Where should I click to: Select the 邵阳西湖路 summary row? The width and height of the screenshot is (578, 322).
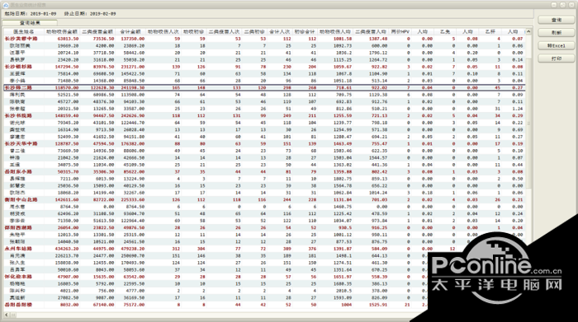pyautogui.click(x=264, y=227)
